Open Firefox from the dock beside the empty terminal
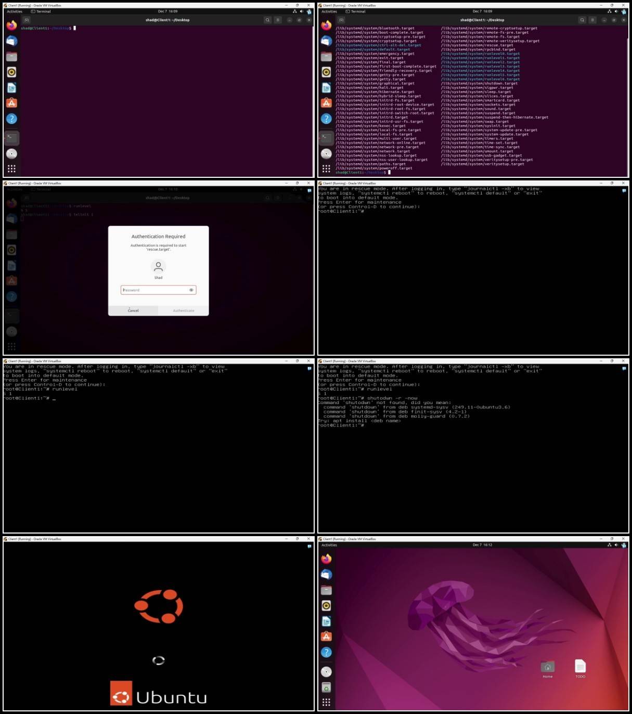Image resolution: width=632 pixels, height=714 pixels. (x=11, y=25)
